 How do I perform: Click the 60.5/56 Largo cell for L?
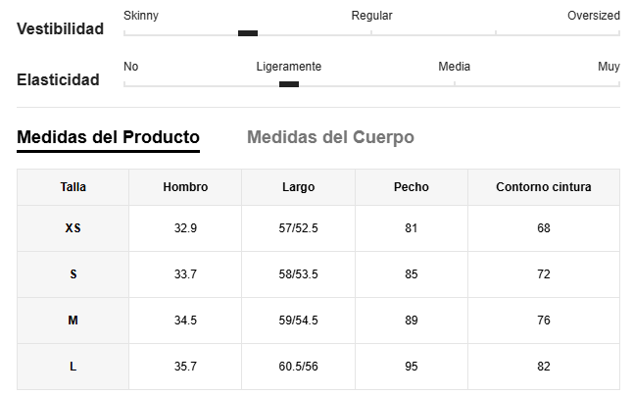[298, 367]
